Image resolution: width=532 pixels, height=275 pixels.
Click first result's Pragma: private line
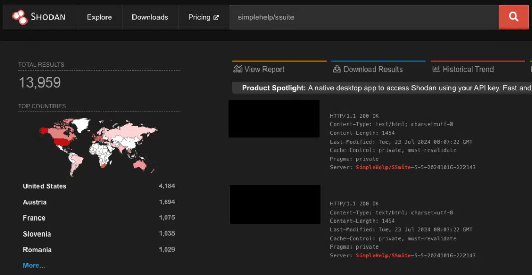click(x=354, y=159)
